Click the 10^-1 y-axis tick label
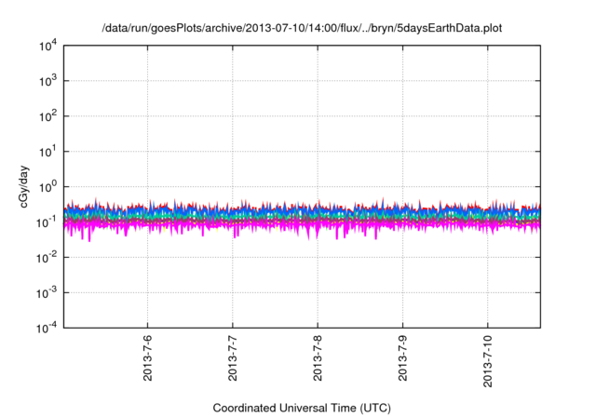 (47, 222)
